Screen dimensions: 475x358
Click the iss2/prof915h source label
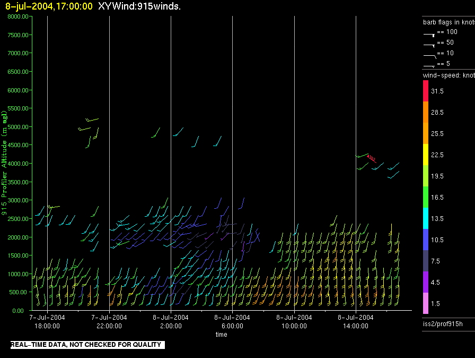click(x=443, y=323)
